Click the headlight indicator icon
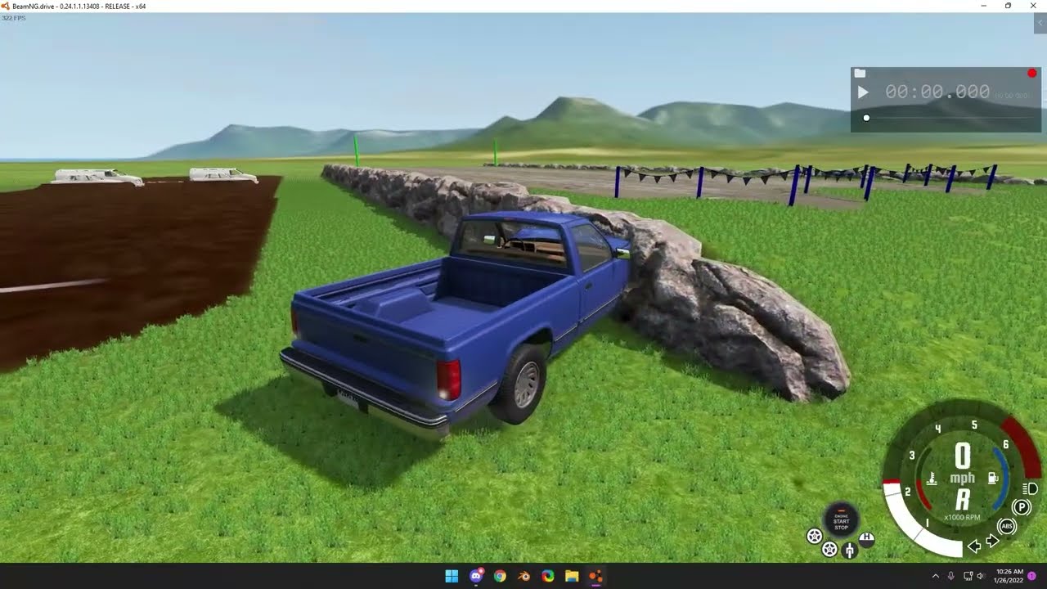 coord(1031,489)
